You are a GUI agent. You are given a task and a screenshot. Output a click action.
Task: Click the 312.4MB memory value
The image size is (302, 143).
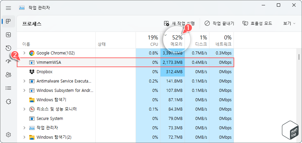pyautogui.click(x=174, y=72)
